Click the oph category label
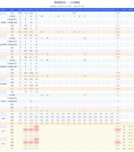Image resolution: width=134 pixels, height=152 pixels. [3, 131]
